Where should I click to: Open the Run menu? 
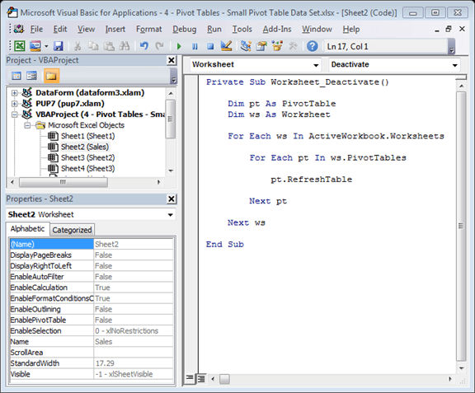pos(214,29)
